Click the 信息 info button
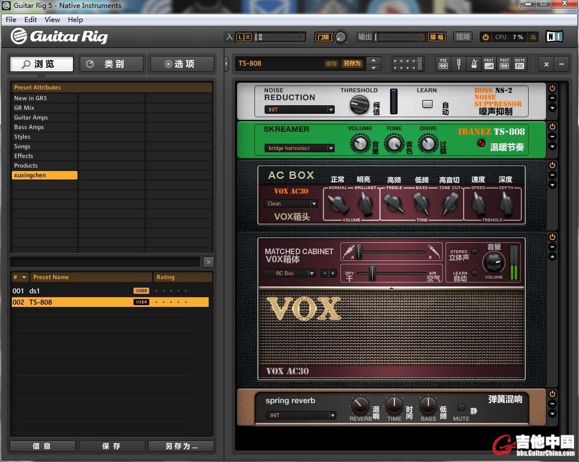579x462 pixels. 42,446
